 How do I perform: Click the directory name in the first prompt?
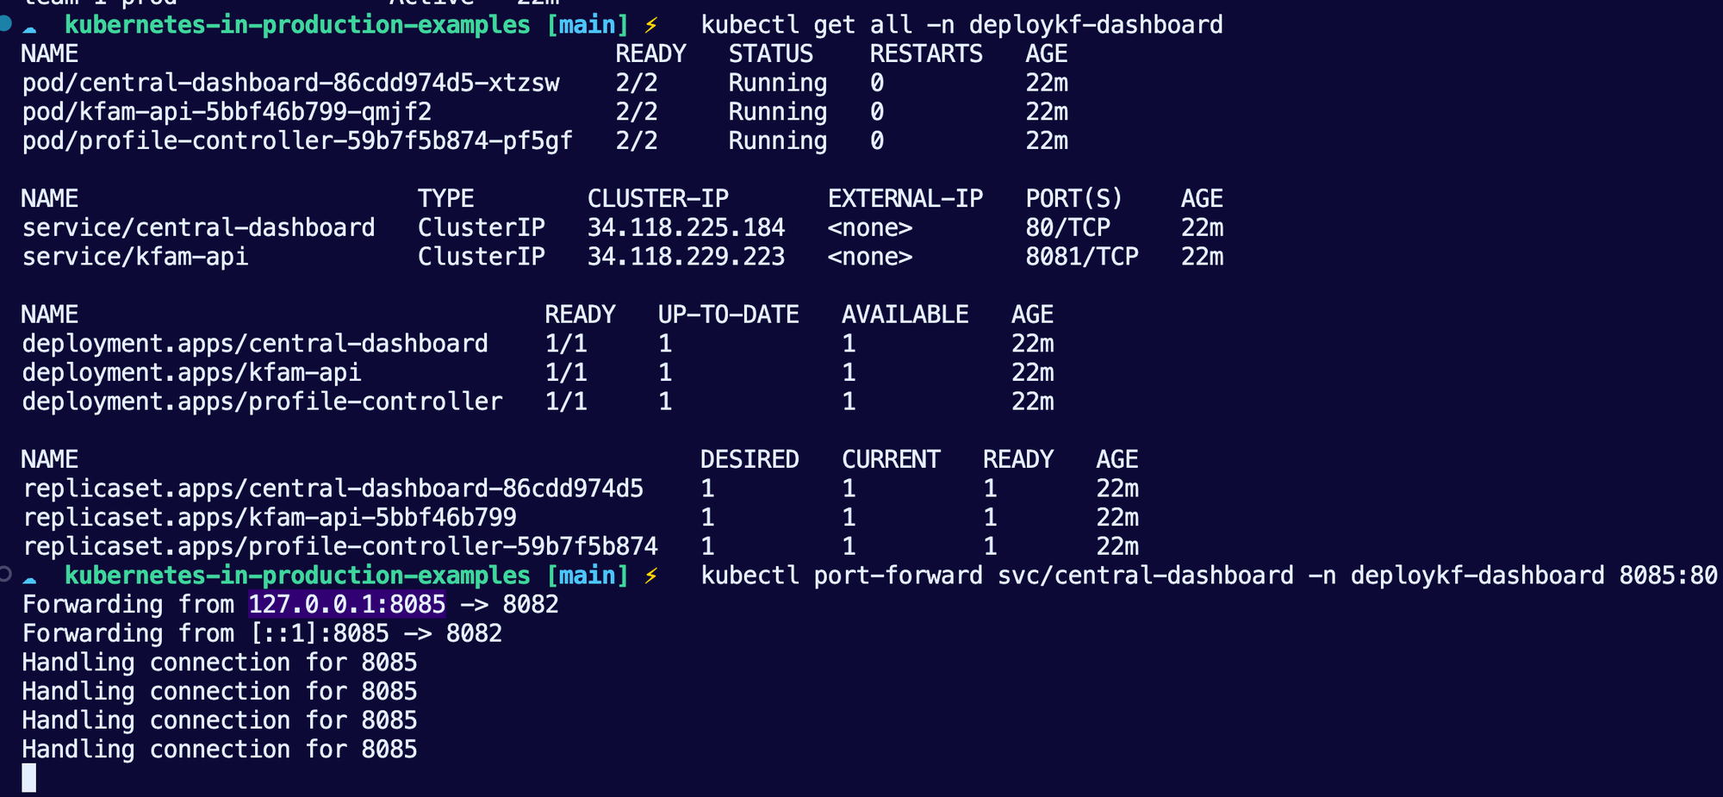click(297, 25)
